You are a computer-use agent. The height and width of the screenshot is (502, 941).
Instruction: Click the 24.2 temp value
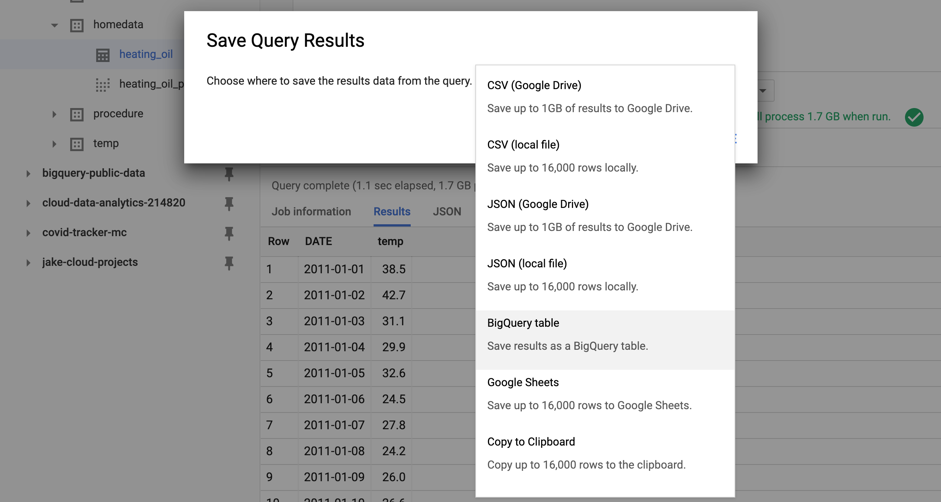[x=394, y=451]
